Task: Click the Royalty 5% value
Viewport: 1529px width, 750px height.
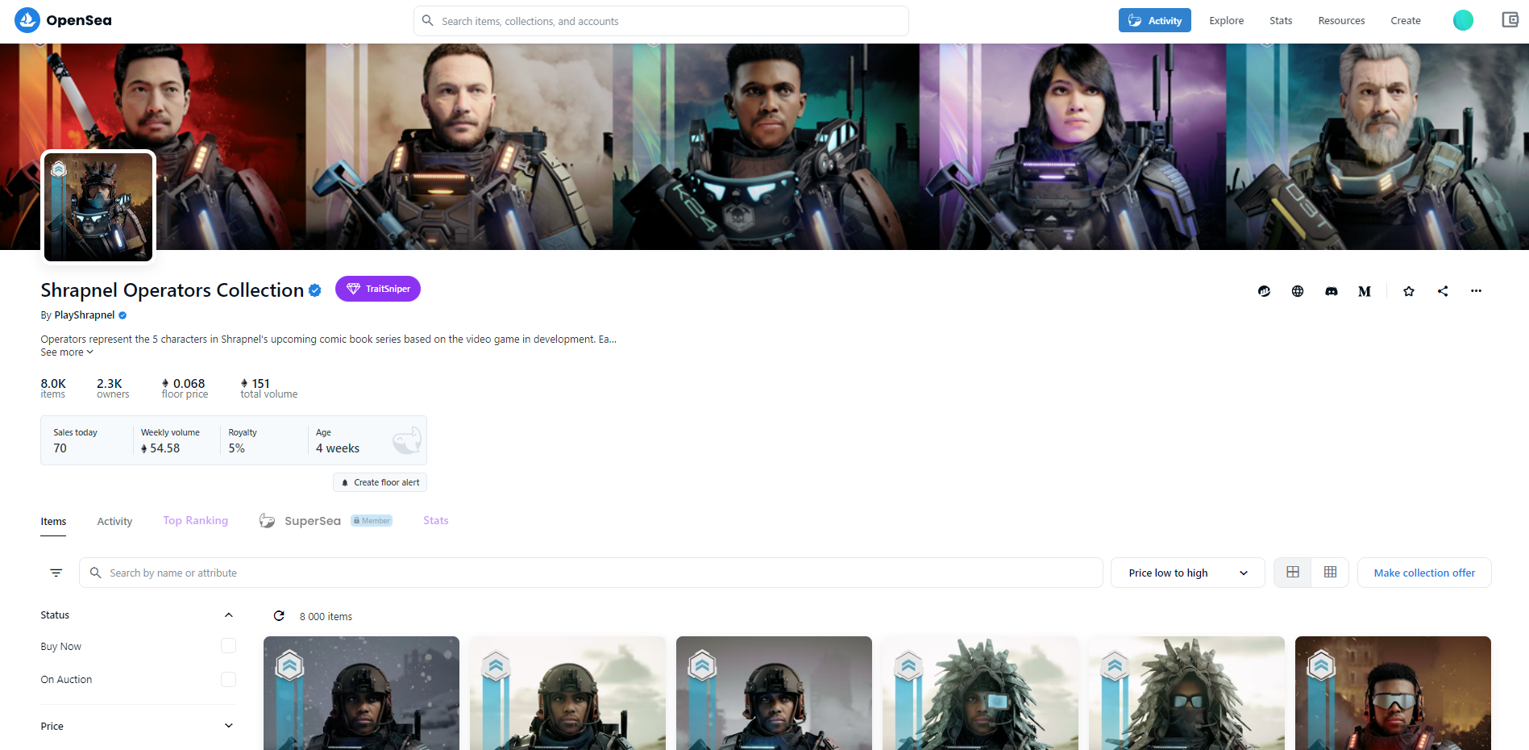Action: click(236, 448)
